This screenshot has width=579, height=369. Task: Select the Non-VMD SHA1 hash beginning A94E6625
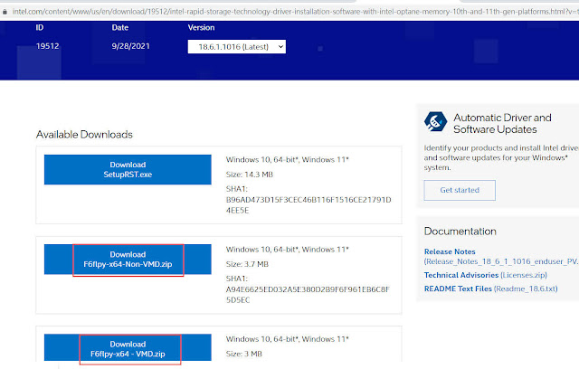click(308, 295)
